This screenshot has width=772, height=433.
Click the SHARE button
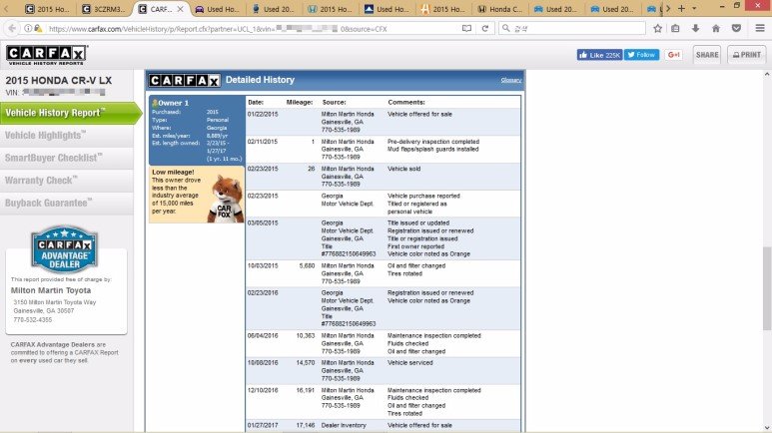coord(707,55)
